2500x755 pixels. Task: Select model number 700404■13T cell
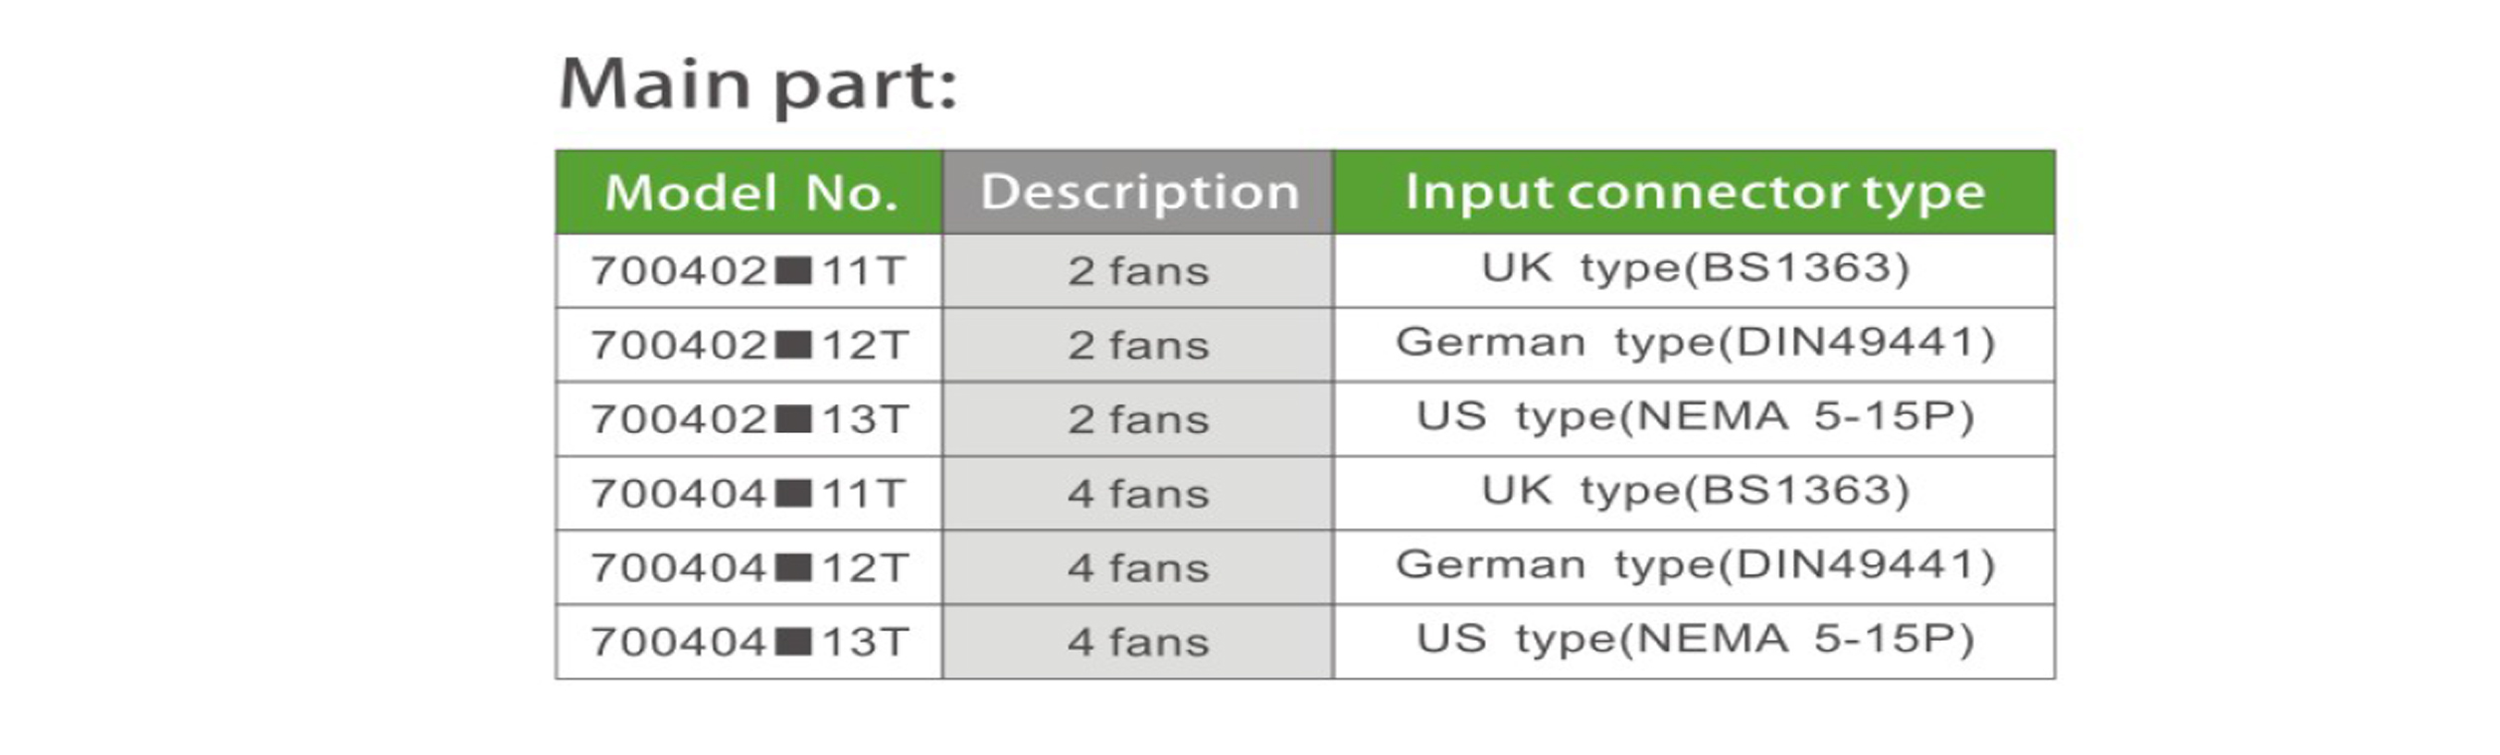click(x=749, y=642)
